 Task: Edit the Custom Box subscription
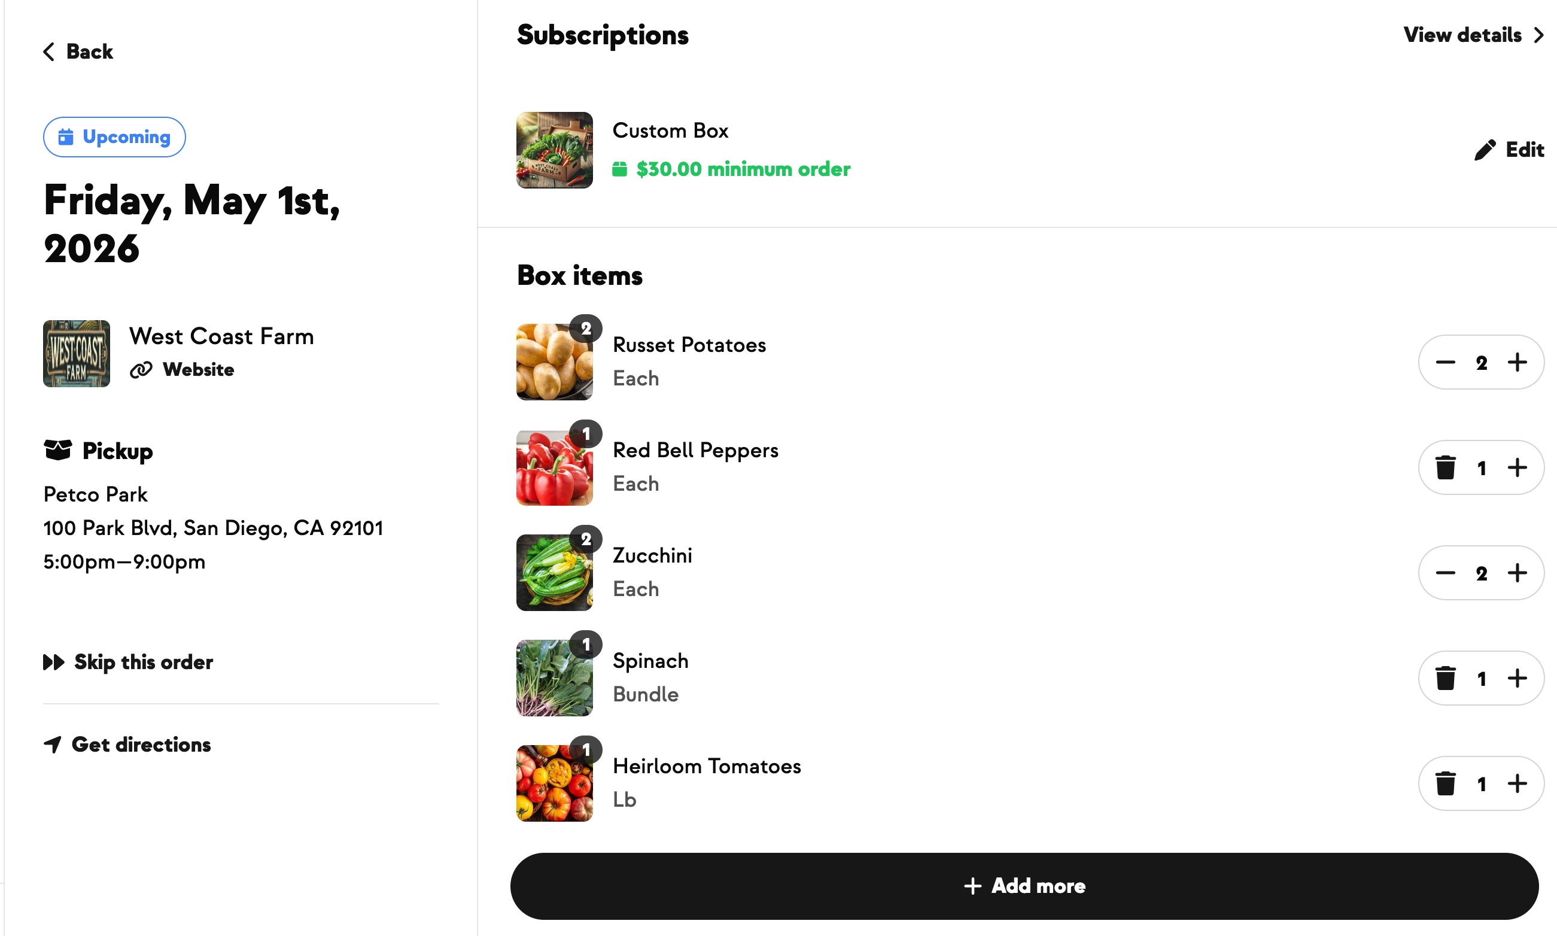(1509, 150)
